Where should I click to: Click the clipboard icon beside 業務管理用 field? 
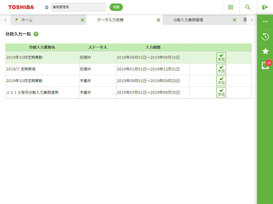[46, 7]
